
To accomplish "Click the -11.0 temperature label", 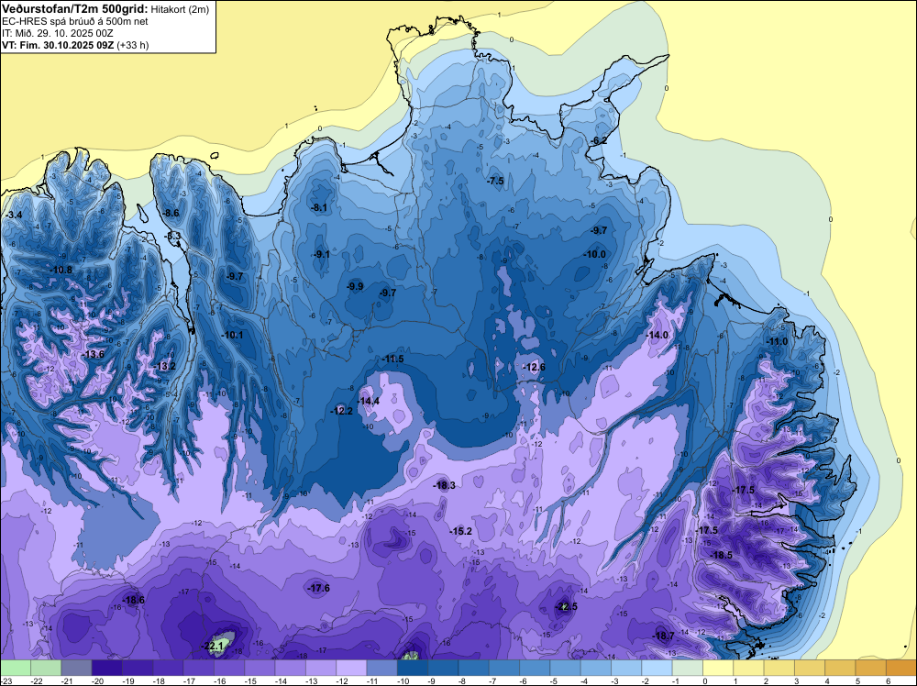I will (777, 341).
